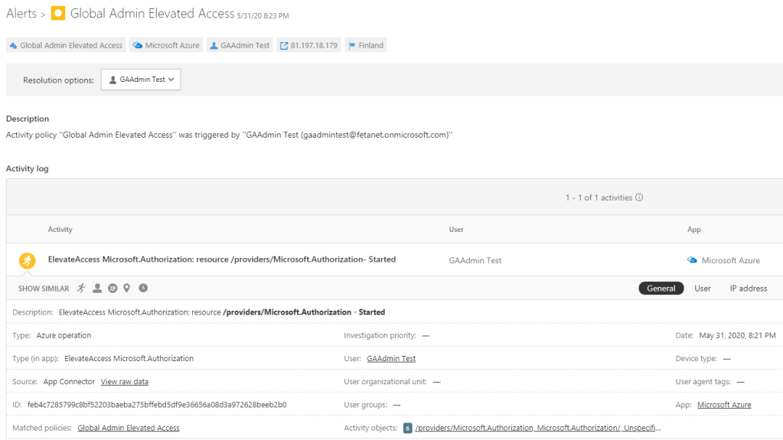Open the GAAdmin Test resolution options dropdown
Image resolution: width=783 pixels, height=440 pixels.
(141, 80)
